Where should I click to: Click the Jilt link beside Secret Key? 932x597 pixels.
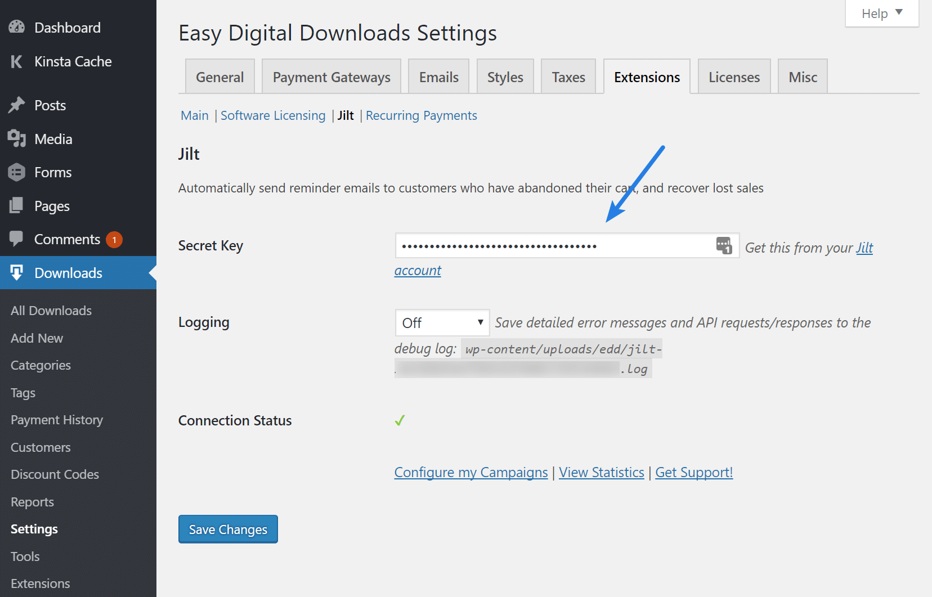[x=864, y=248]
